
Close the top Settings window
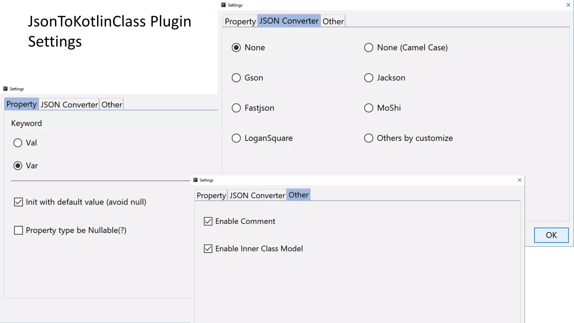568,5
